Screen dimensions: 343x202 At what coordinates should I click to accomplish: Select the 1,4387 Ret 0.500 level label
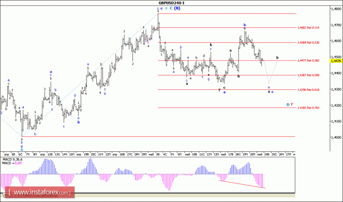coord(308,75)
